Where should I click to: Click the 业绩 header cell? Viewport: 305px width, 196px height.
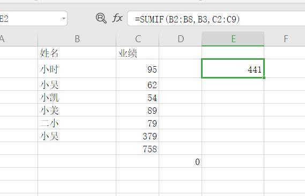point(138,53)
